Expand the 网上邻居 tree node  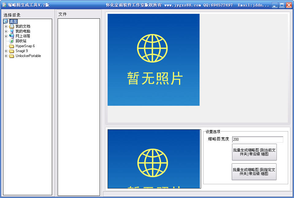point(6,36)
